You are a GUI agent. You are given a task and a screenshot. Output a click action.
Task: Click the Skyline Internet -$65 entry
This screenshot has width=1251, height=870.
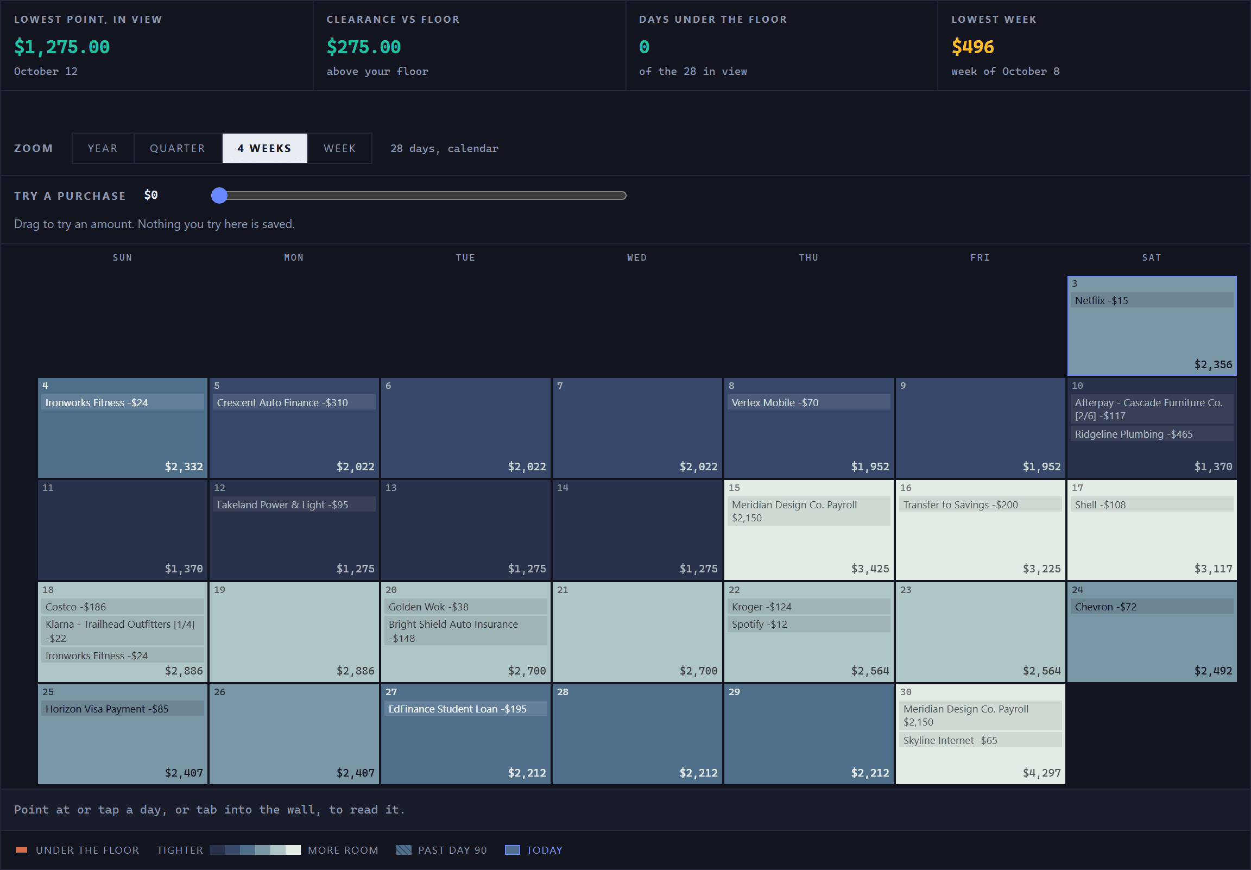pos(980,740)
